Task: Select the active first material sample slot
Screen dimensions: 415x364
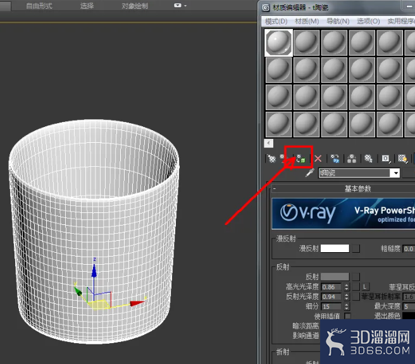Action: click(278, 42)
